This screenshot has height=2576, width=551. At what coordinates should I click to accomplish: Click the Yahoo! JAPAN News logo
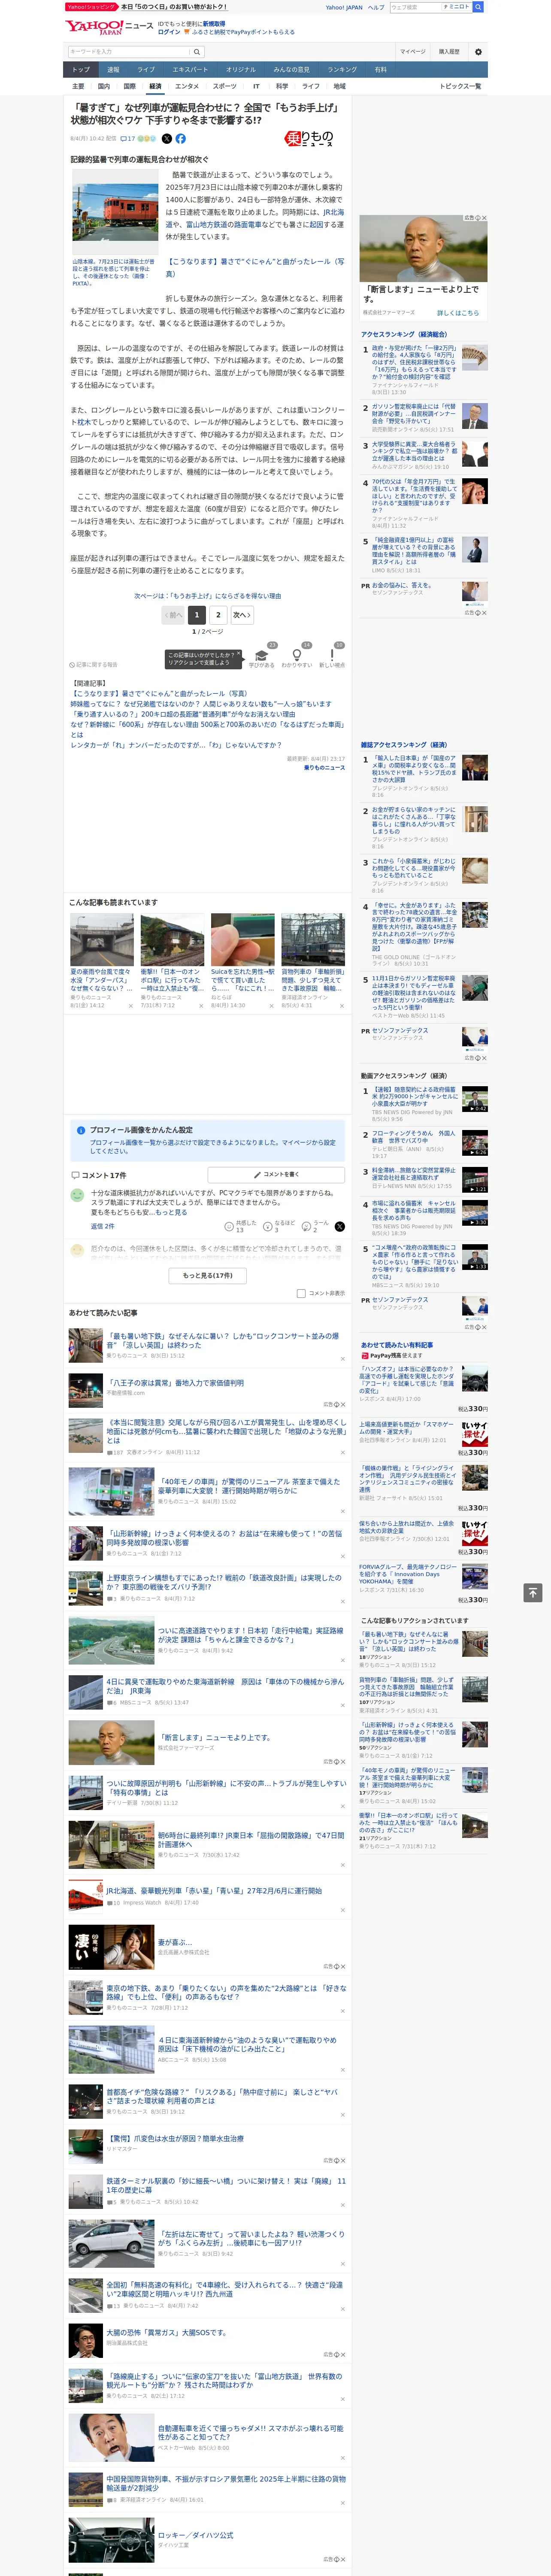coord(109,27)
